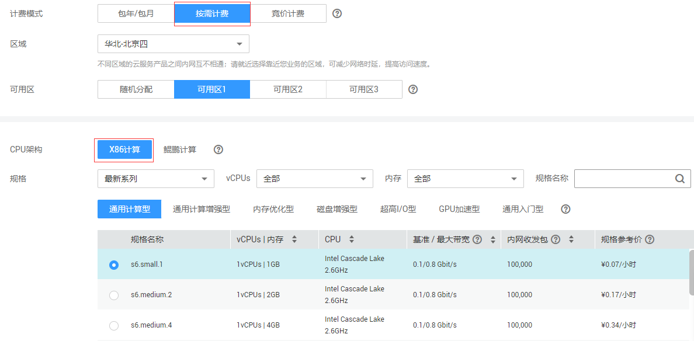Image resolution: width=694 pixels, height=341 pixels.
Task: Switch to 磁盘增强型 tab
Action: point(337,209)
